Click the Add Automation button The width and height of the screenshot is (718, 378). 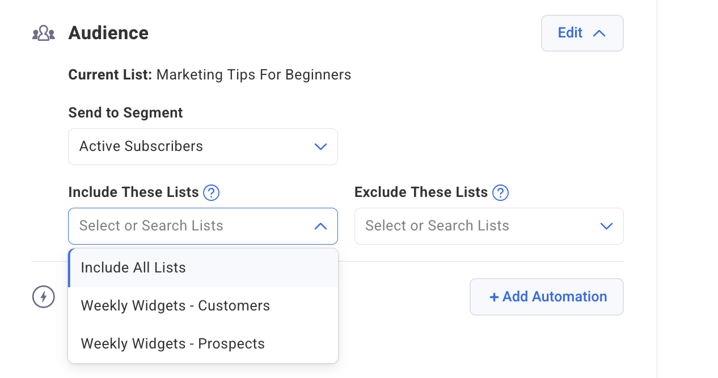(x=546, y=296)
